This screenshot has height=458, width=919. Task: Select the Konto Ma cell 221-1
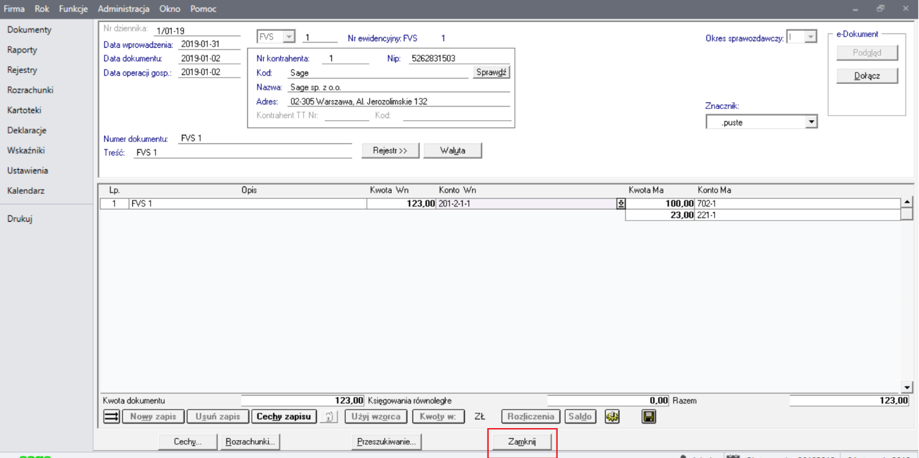(x=798, y=215)
